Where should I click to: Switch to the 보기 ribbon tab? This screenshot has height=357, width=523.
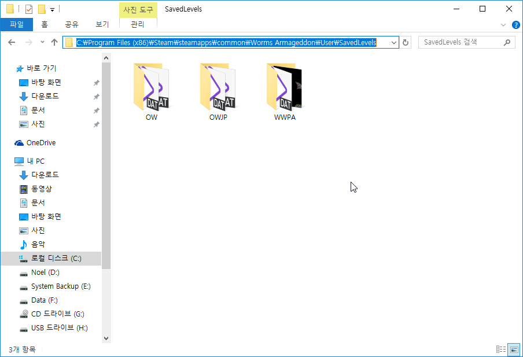pos(102,24)
